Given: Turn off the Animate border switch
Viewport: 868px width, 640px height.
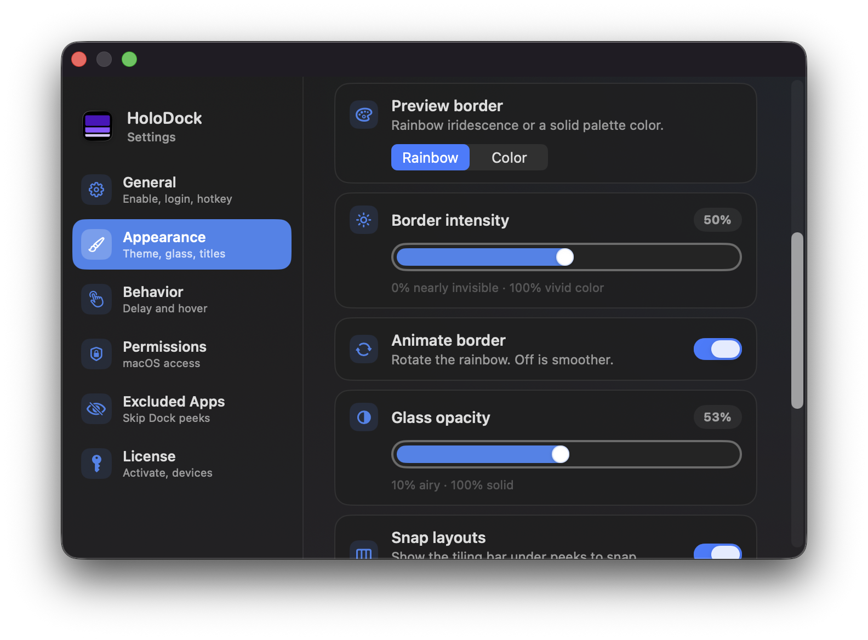Looking at the screenshot, I should (x=718, y=349).
